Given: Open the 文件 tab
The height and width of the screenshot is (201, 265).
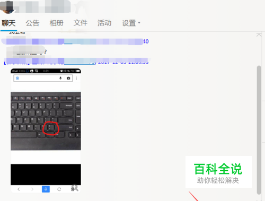Looking at the screenshot, I should coord(81,23).
